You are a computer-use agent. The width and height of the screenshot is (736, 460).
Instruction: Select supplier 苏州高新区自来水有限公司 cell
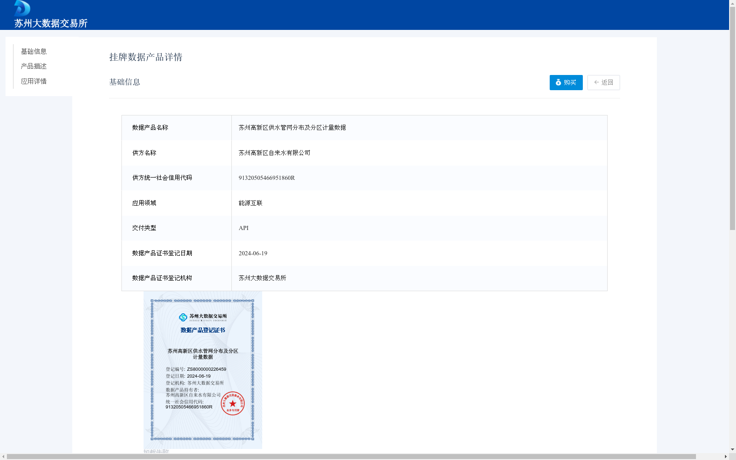(419, 153)
